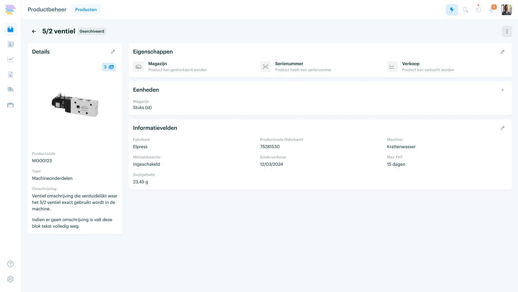Open the timer stopwatch icon

pyautogui.click(x=478, y=9)
